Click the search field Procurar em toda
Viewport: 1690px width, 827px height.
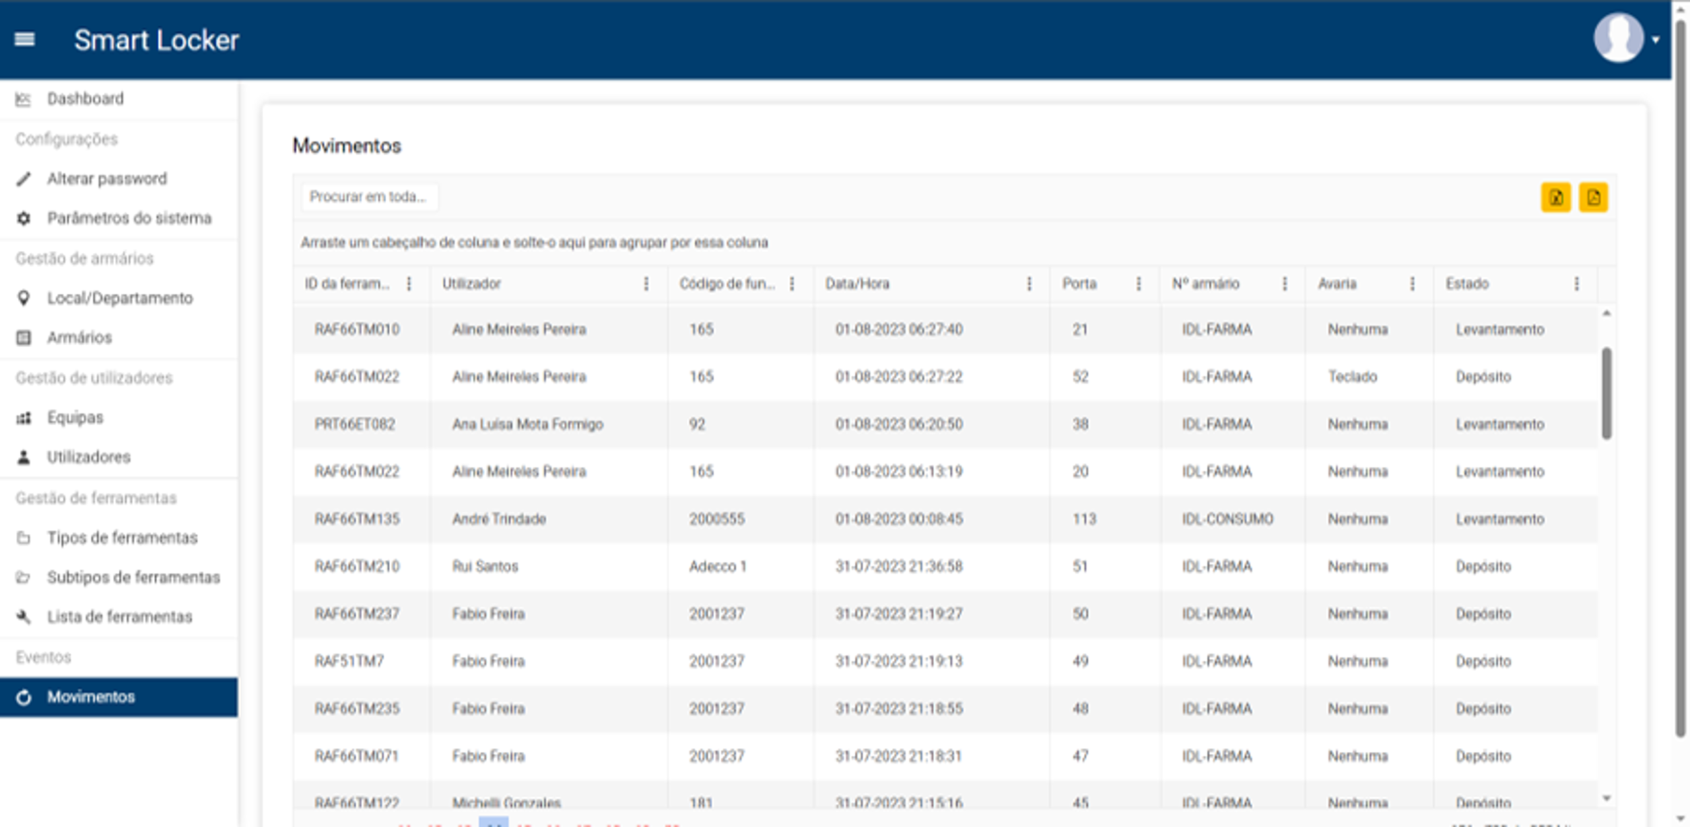370,196
